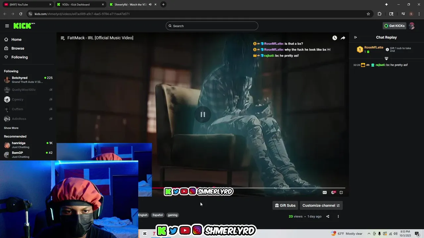Open the Kick sidebar hamburger menu
The width and height of the screenshot is (424, 238).
coord(7,26)
